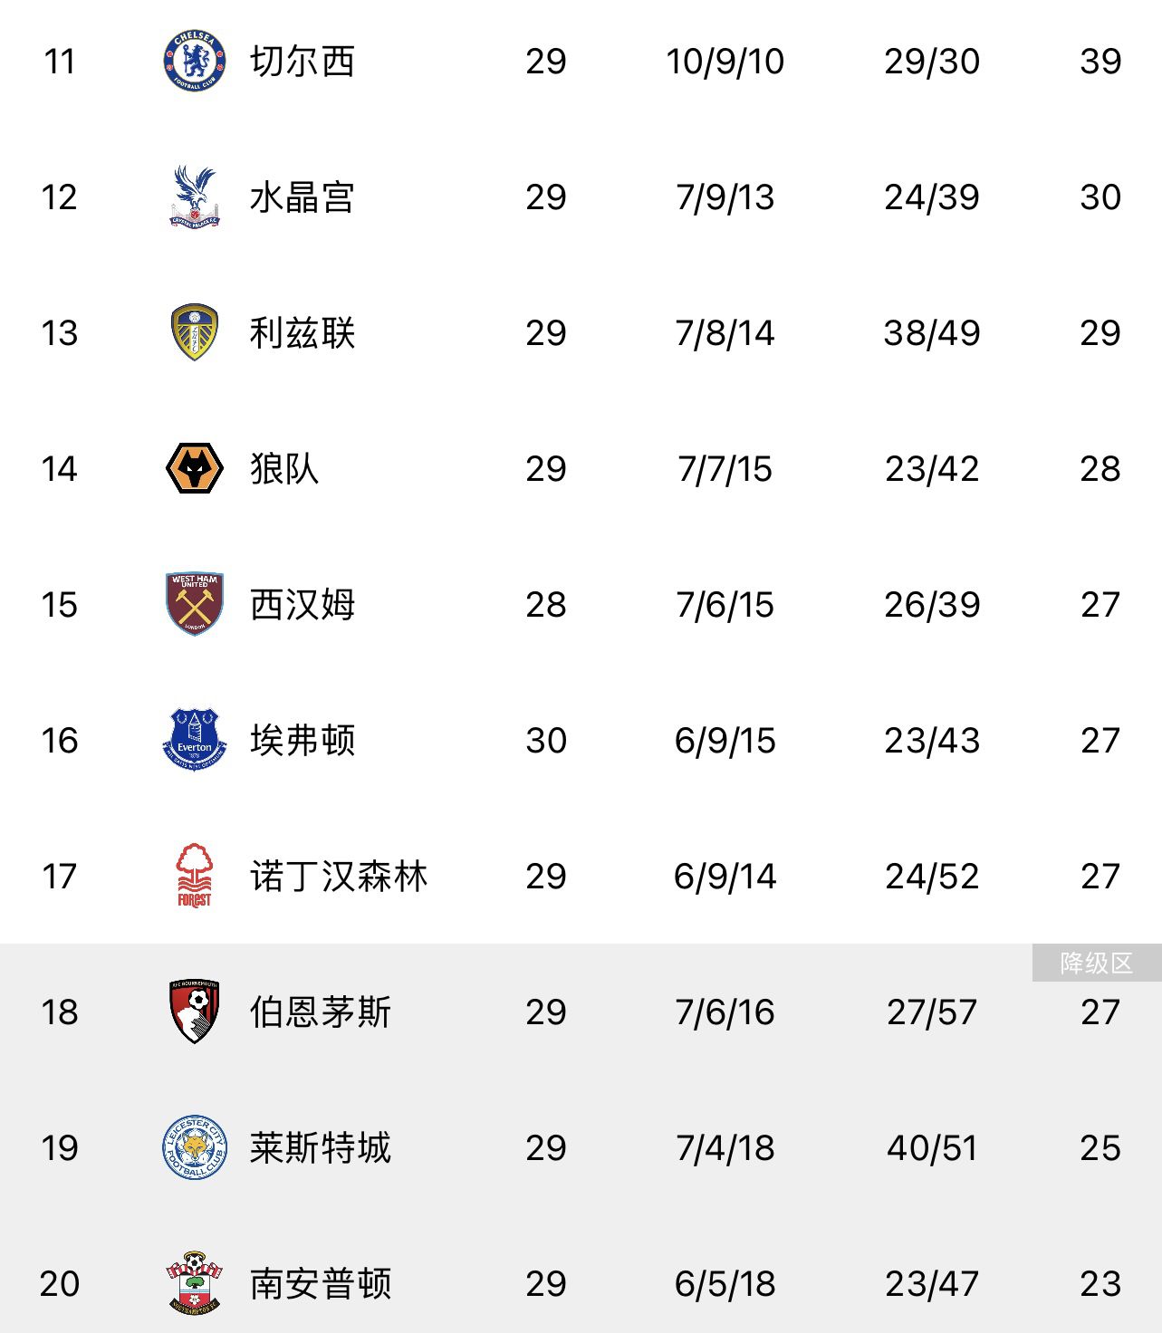Select the Leeds United badge
The image size is (1162, 1333).
[194, 332]
